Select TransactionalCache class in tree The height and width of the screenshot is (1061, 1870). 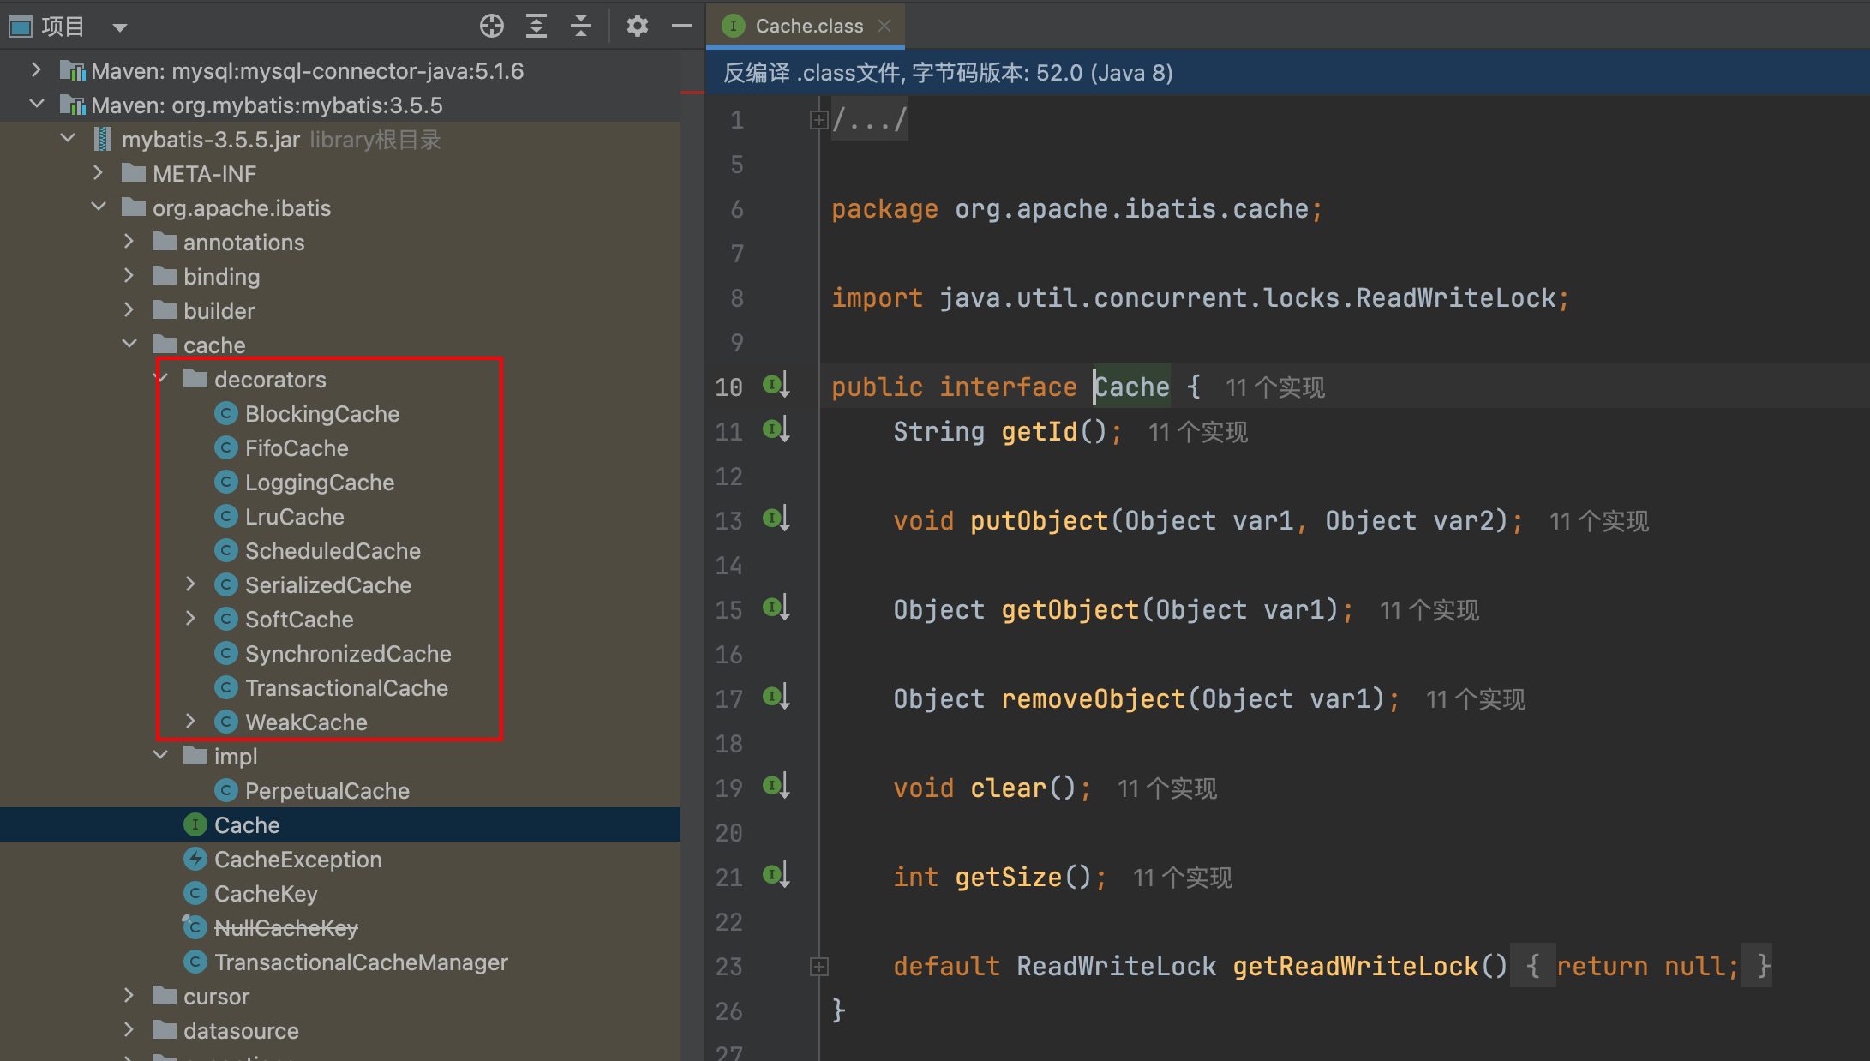346,688
